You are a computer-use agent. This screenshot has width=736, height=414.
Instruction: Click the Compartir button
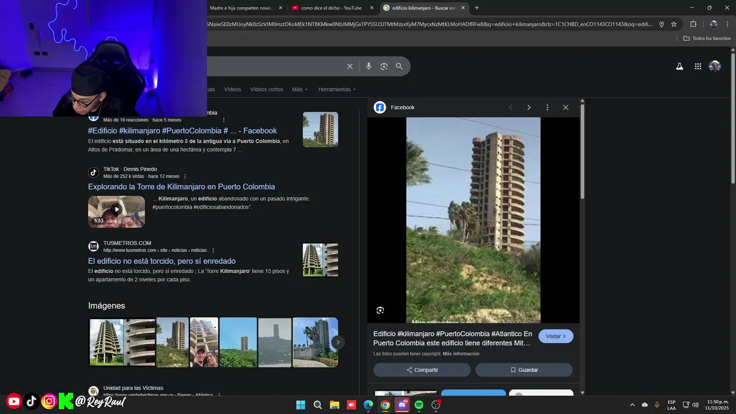(x=422, y=370)
